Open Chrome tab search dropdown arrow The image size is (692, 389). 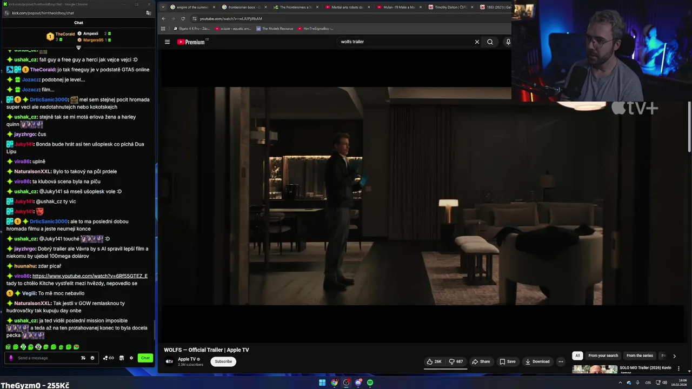pos(163,7)
